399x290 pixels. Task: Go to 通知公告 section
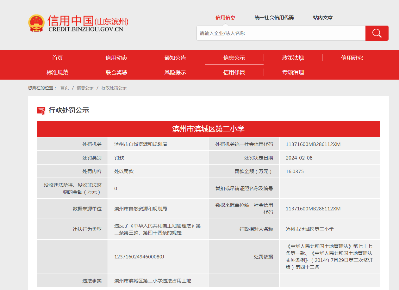pos(175,58)
